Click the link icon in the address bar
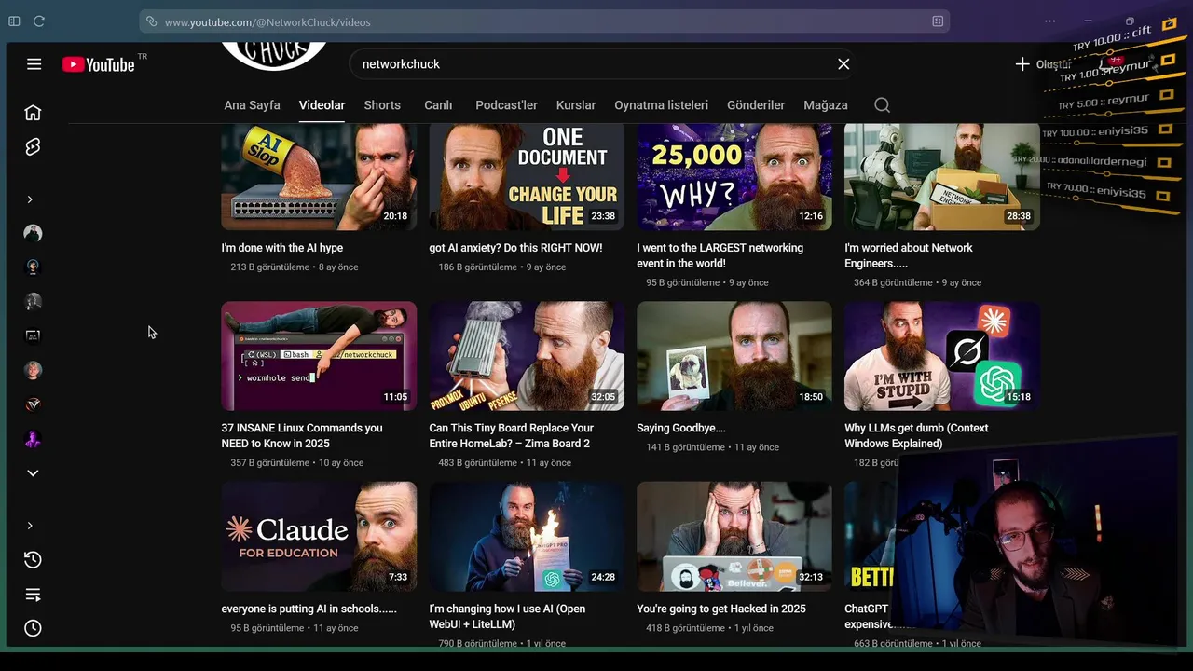The width and height of the screenshot is (1193, 671). (152, 21)
